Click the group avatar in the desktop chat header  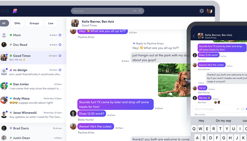(75, 23)
